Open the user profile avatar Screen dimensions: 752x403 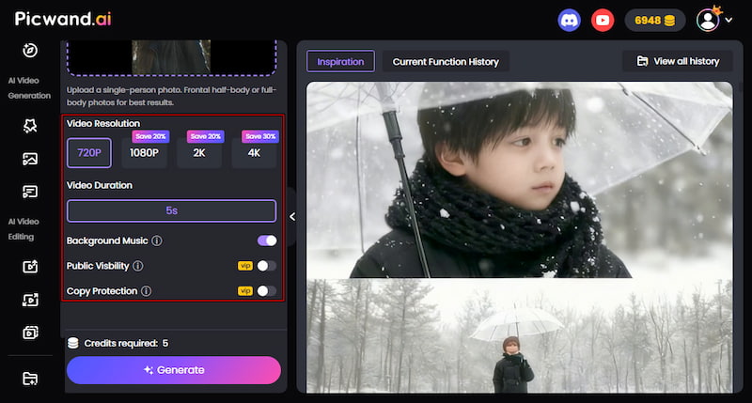(x=708, y=21)
